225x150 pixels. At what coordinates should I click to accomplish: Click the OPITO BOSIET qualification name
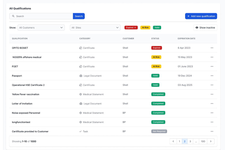[x=20, y=48]
